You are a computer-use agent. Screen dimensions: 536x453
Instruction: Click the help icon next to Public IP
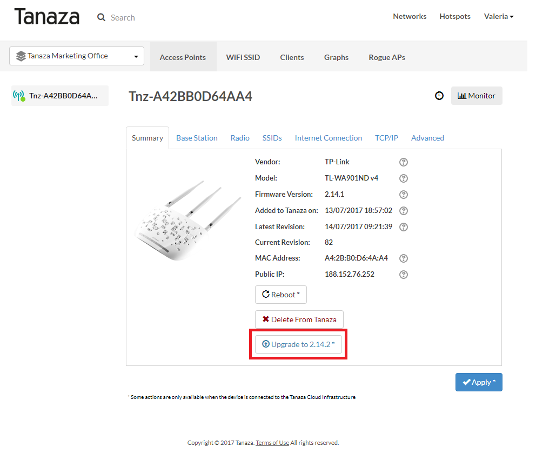404,275
